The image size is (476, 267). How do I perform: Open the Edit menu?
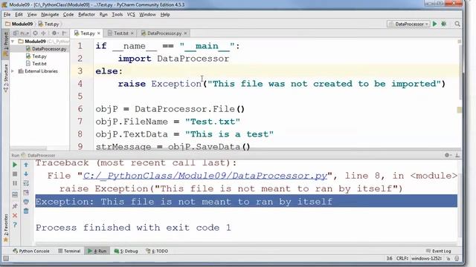tap(19, 15)
